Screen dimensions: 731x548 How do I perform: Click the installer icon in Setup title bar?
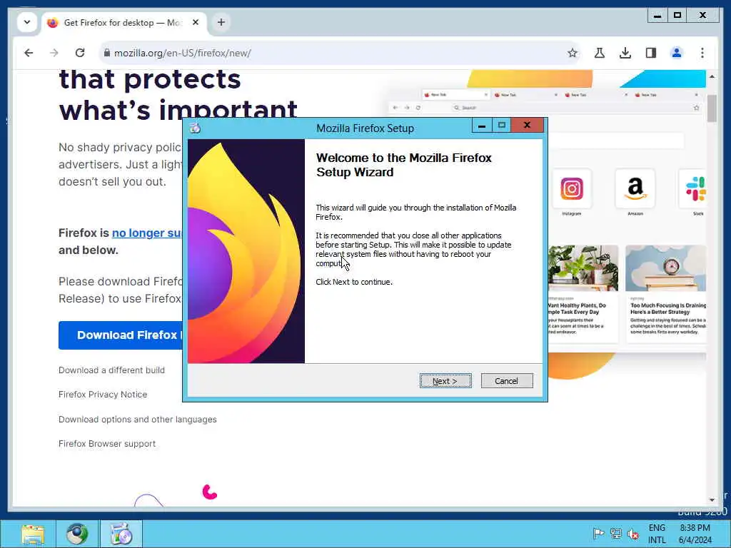pos(196,128)
